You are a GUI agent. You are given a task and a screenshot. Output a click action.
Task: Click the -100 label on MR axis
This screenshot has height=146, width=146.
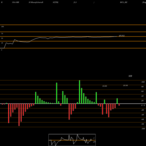coord(143,129)
